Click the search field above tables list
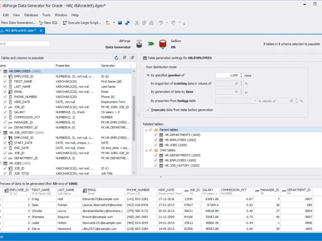This screenshot has height=241, width=322. pyautogui.click(x=24, y=43)
